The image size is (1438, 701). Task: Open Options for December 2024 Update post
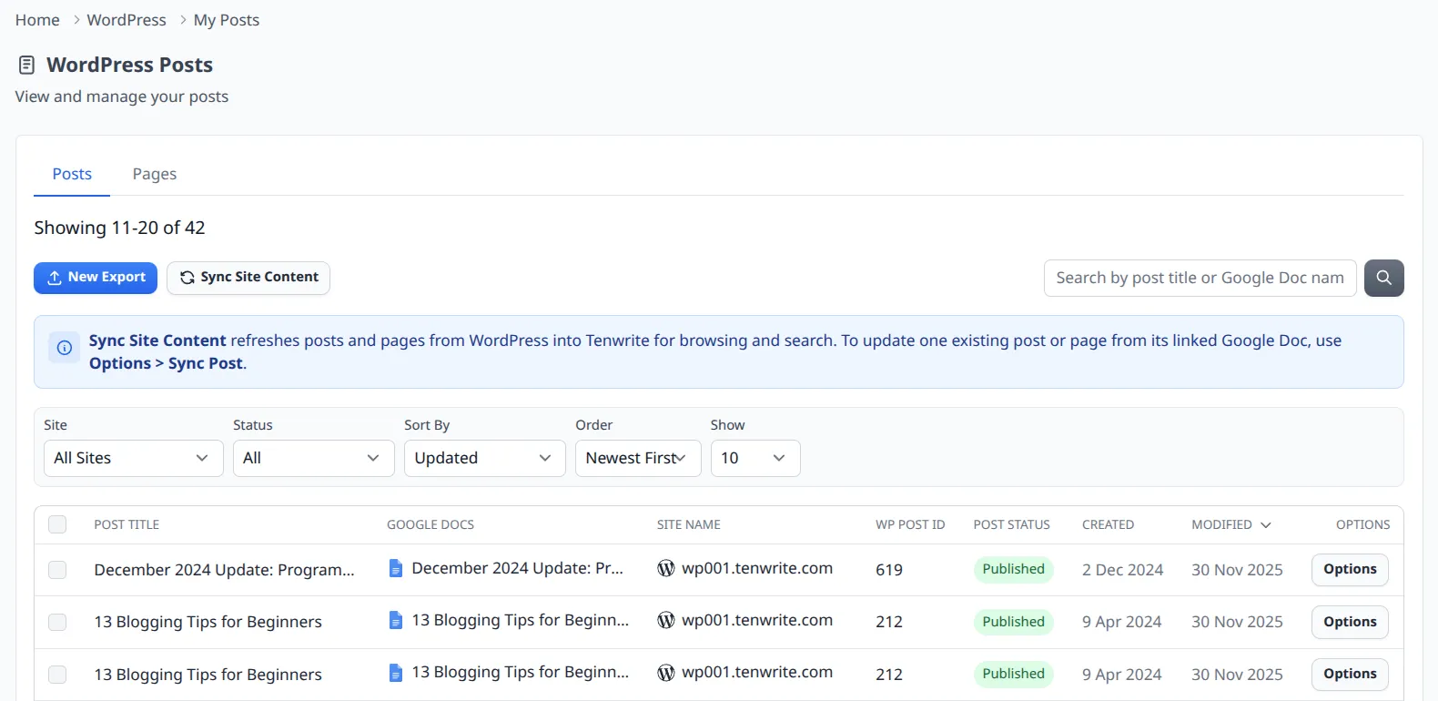point(1350,569)
